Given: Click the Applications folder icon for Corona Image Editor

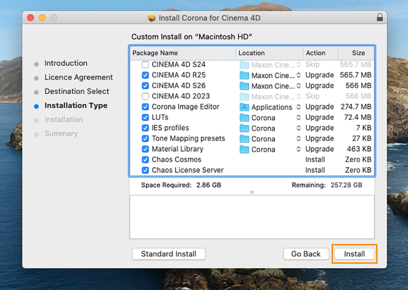Looking at the screenshot, I should tap(244, 107).
